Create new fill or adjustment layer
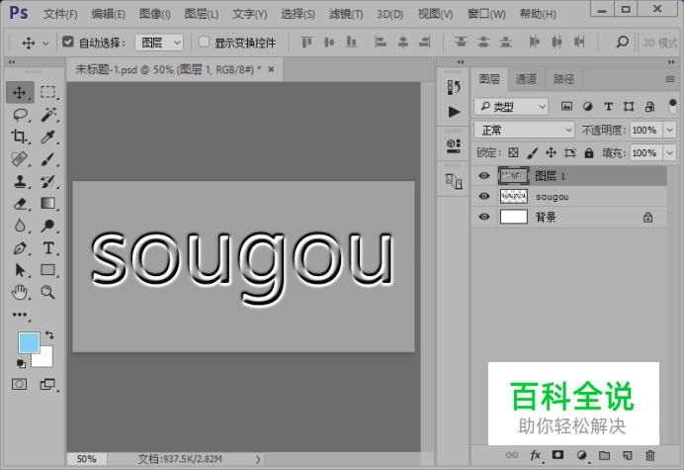 point(581,455)
